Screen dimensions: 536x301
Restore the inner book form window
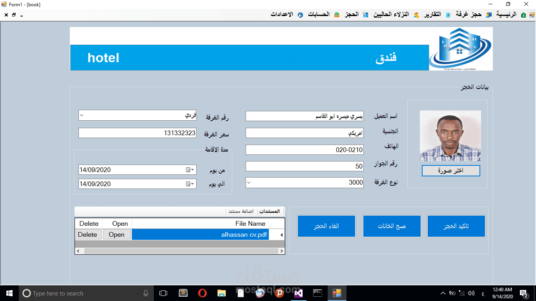14,15
